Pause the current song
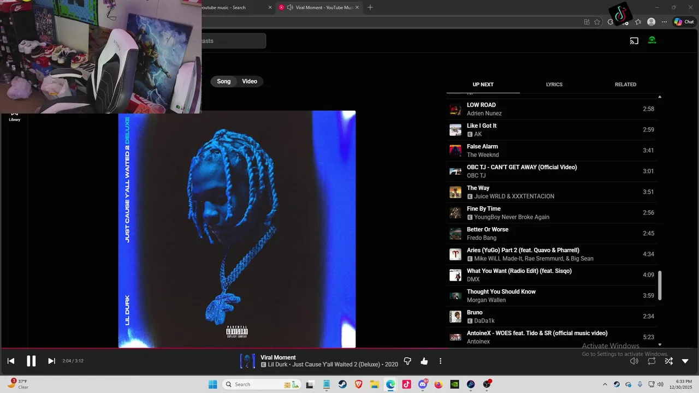Image resolution: width=699 pixels, height=393 pixels. pyautogui.click(x=31, y=361)
